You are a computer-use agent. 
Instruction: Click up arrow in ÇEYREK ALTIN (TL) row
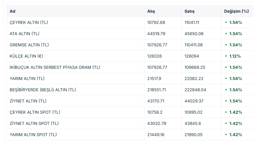point(226,22)
